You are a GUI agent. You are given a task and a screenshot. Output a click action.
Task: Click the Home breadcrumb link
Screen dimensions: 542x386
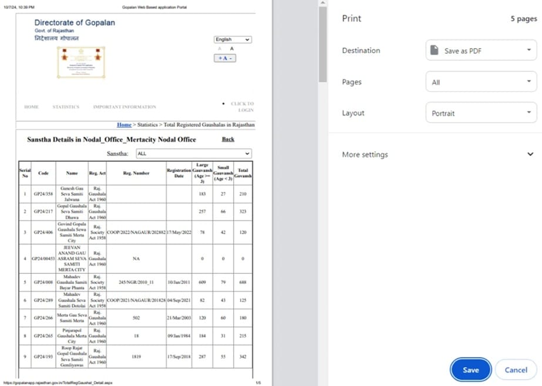(123, 124)
